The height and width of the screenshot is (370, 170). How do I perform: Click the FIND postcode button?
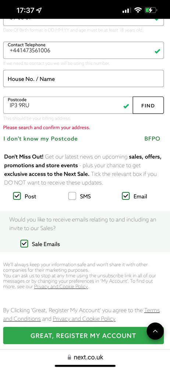[148, 105]
